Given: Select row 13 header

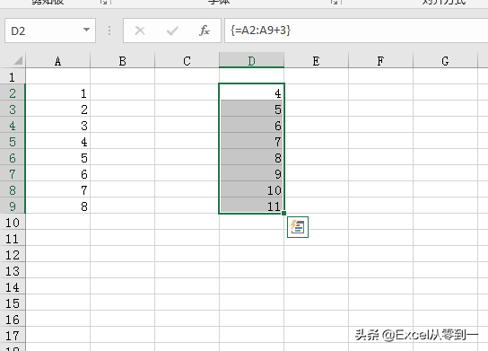Looking at the screenshot, I should 13,270.
